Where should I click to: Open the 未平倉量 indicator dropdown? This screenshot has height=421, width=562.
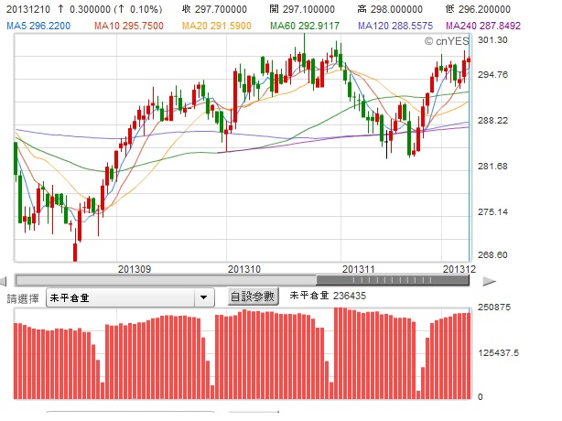[x=131, y=297]
